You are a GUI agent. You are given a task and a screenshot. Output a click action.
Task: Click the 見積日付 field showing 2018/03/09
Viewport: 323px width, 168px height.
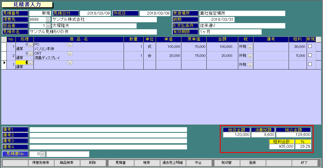95,13
